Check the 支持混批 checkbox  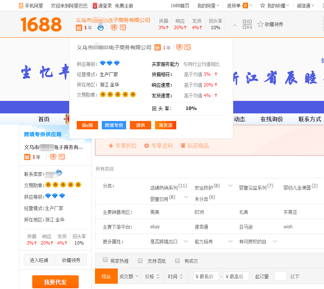coord(140,261)
